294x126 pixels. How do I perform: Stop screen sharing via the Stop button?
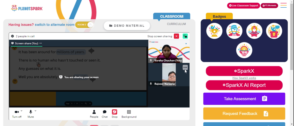coord(115,114)
